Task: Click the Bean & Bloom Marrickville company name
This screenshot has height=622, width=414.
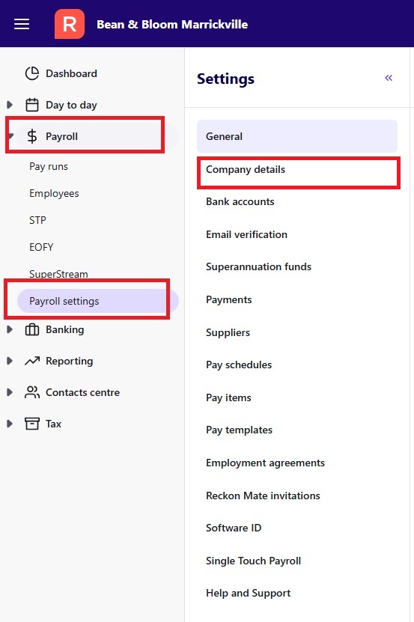Action: tap(172, 24)
